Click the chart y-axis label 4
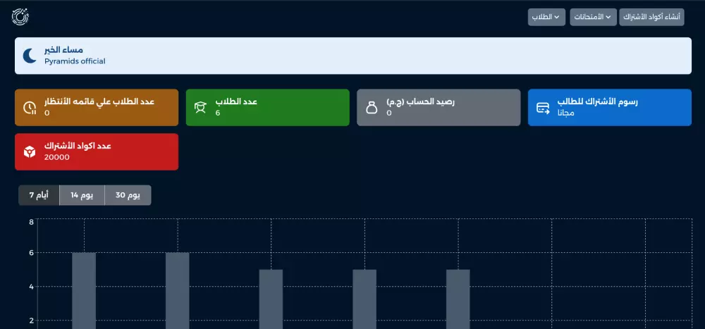Screen dimensions: 705x329 click(32, 287)
